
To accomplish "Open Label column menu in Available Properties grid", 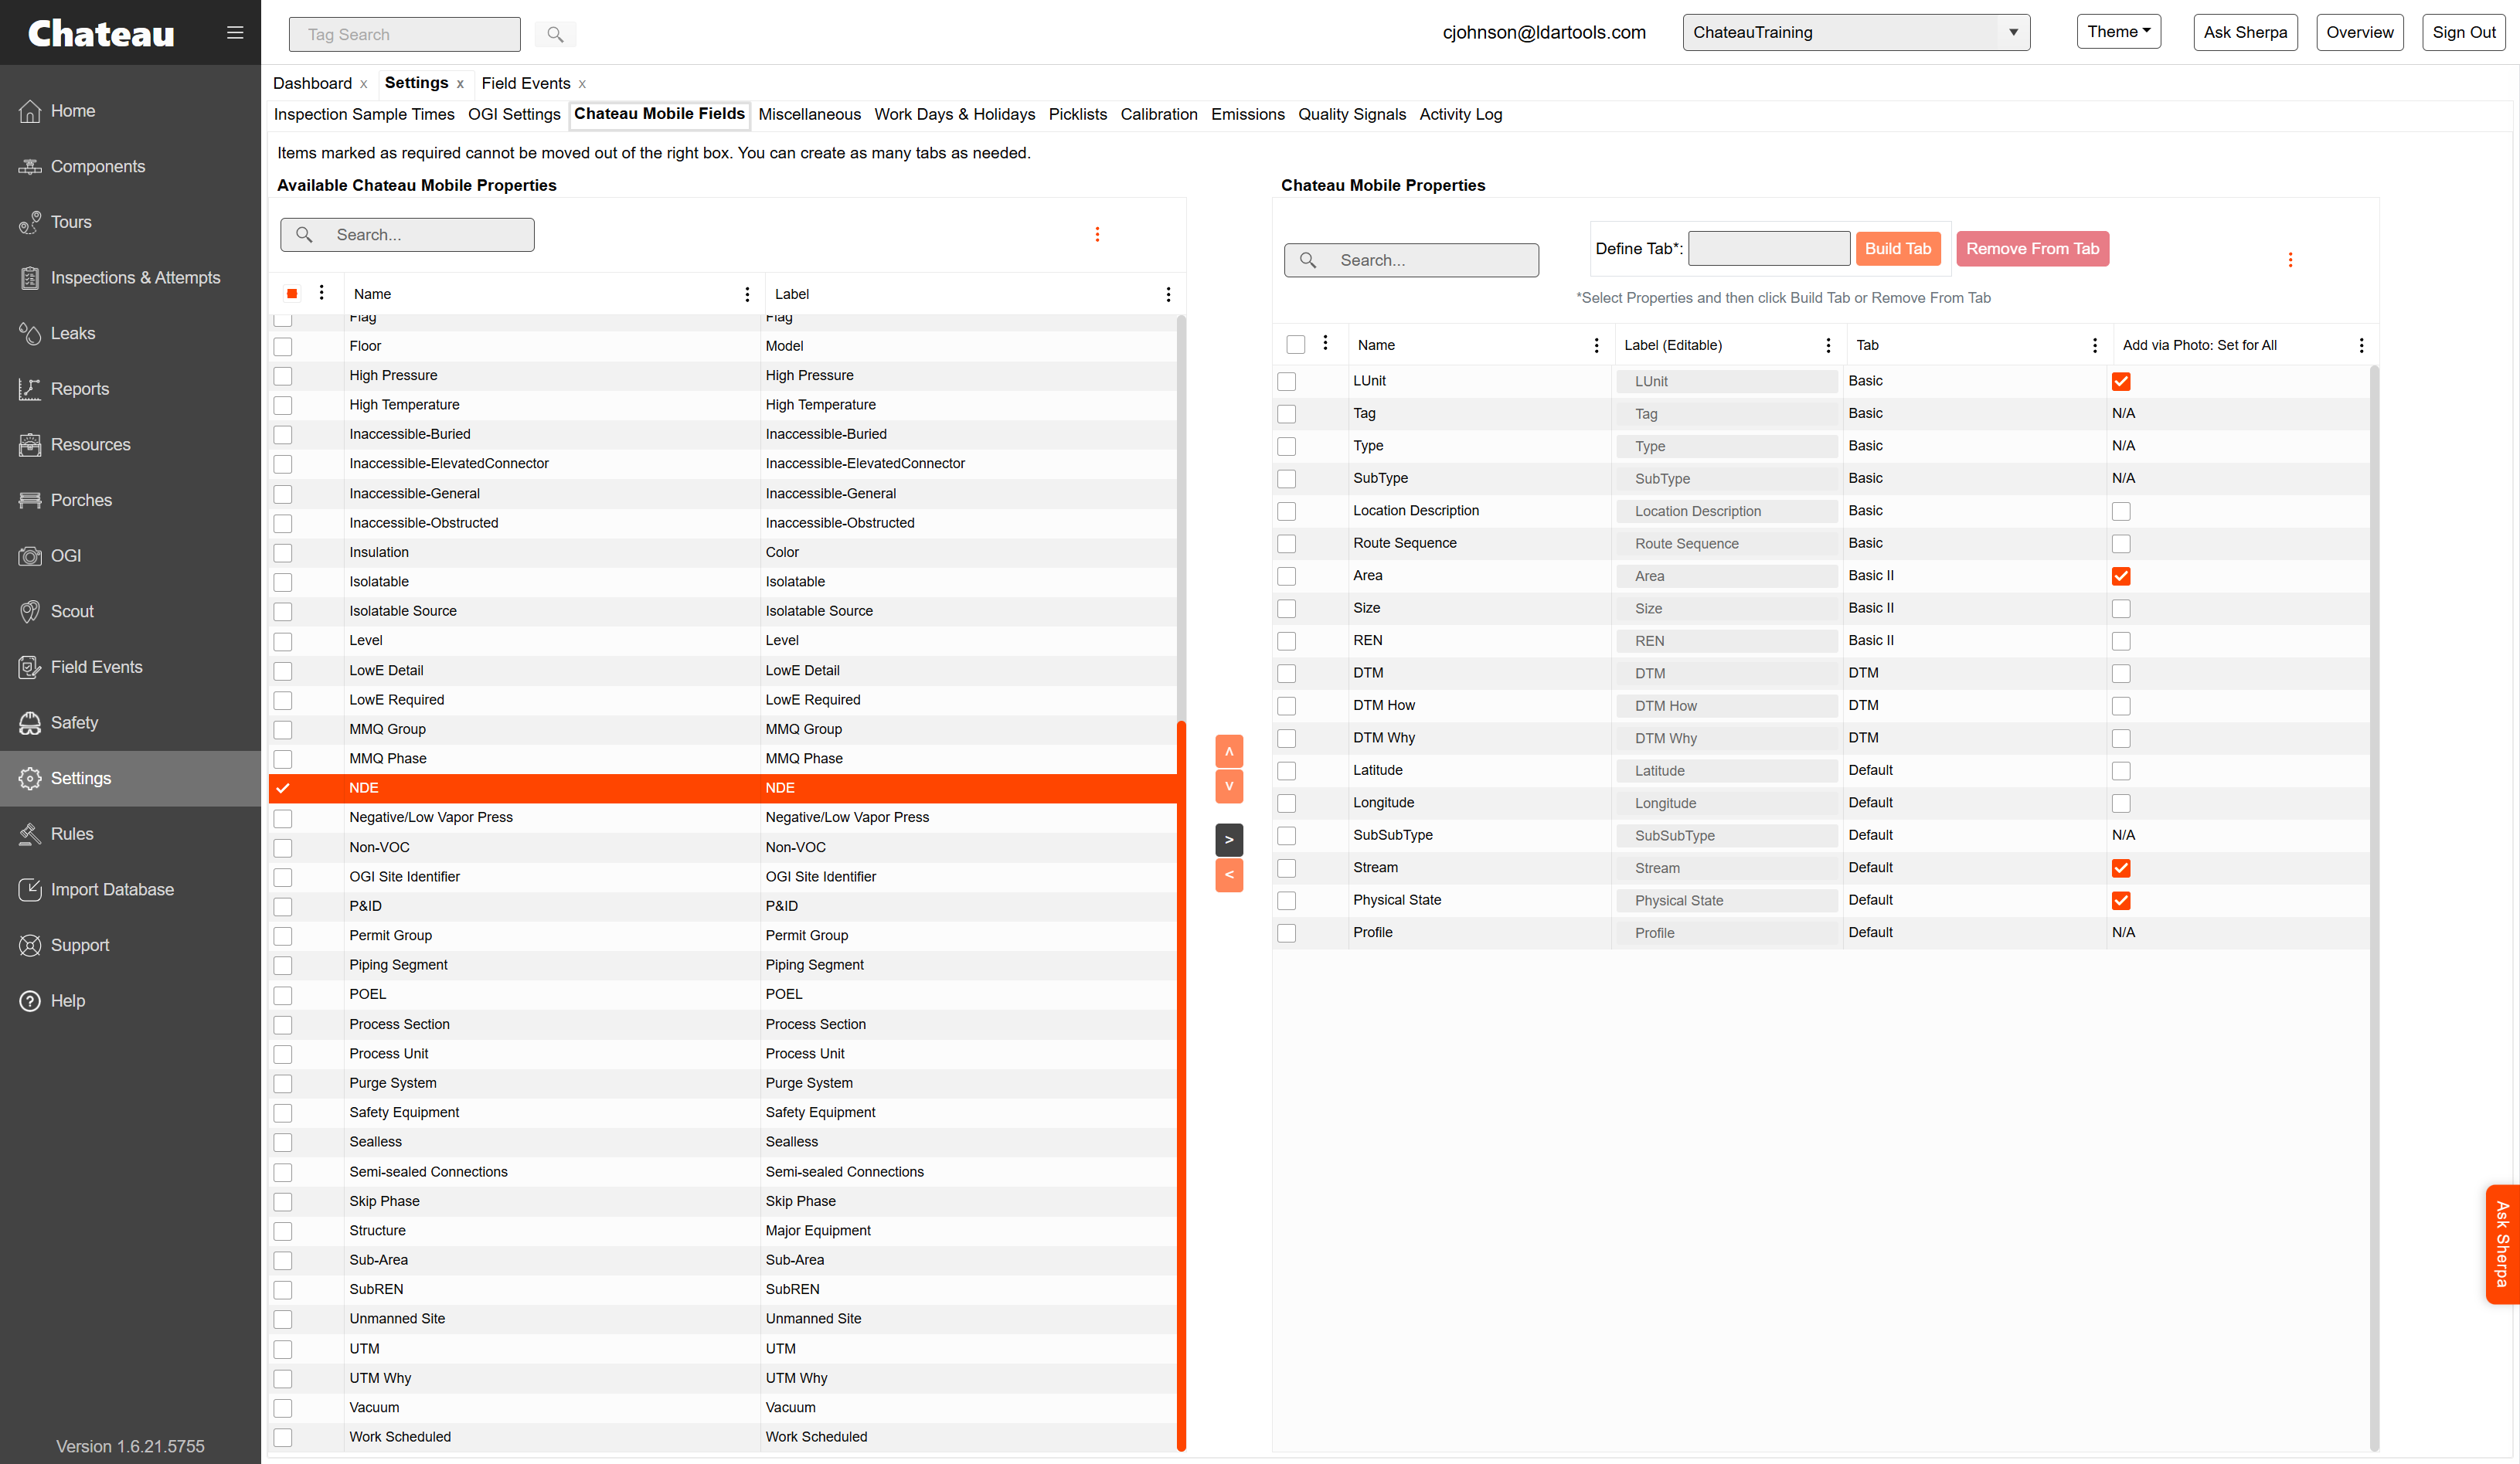I will (1168, 294).
